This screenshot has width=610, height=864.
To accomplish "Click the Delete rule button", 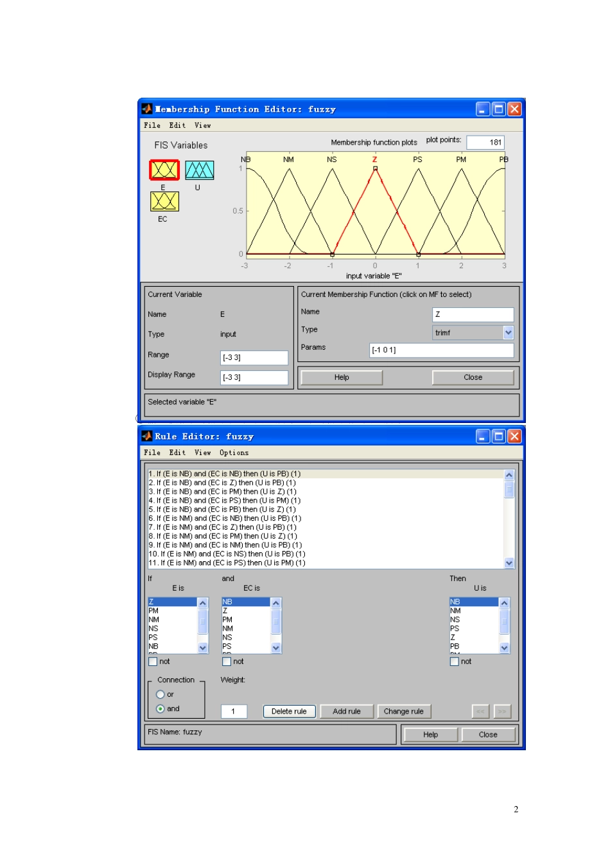I will (289, 712).
